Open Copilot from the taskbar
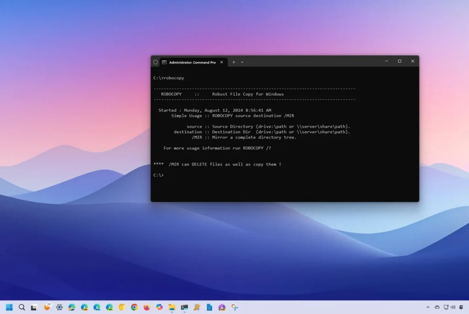This screenshot has height=314, width=469. click(159, 307)
